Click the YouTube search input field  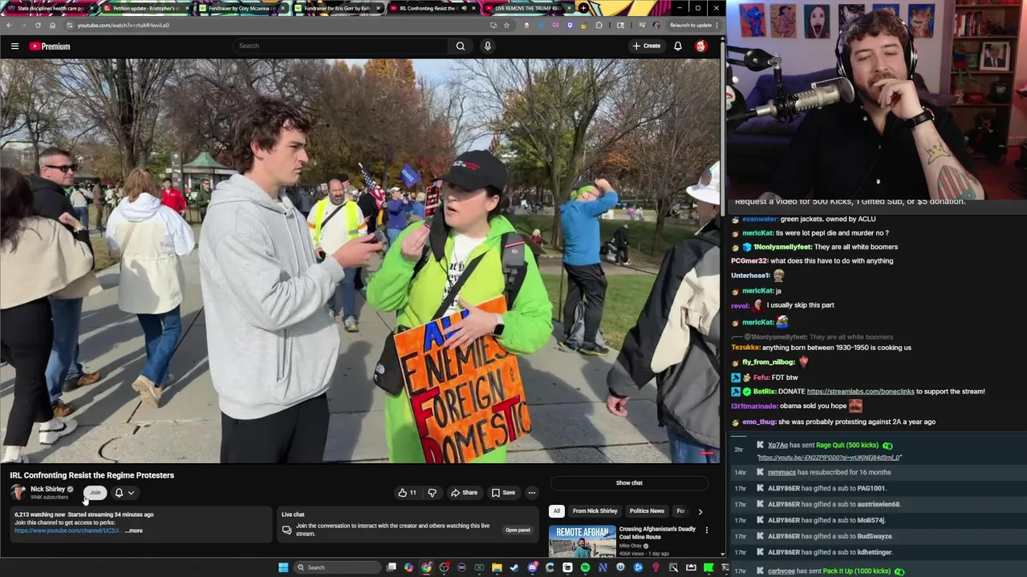[341, 46]
